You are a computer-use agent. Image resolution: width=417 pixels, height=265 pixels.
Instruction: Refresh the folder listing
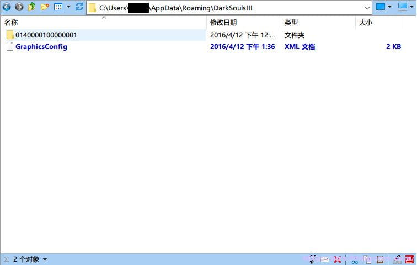[79, 7]
